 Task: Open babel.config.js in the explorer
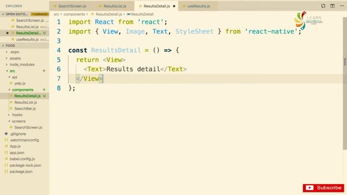22,159
